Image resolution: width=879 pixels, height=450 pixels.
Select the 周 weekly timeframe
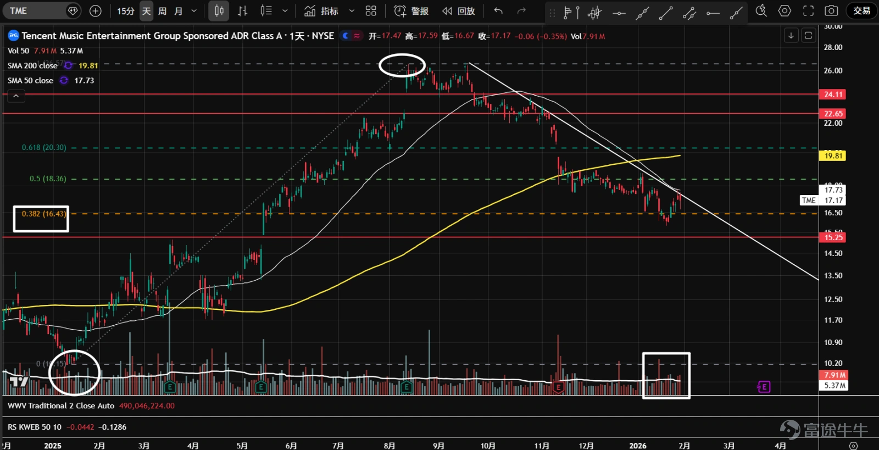163,11
